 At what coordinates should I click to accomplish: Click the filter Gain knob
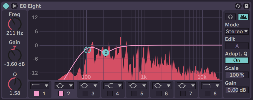[x=15, y=55]
